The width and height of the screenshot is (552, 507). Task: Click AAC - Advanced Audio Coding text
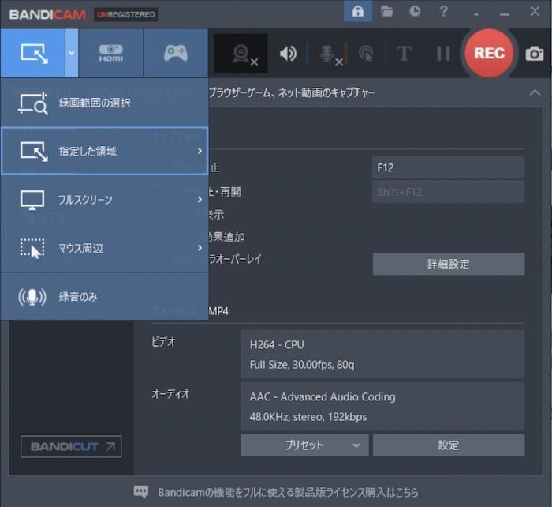click(x=323, y=397)
